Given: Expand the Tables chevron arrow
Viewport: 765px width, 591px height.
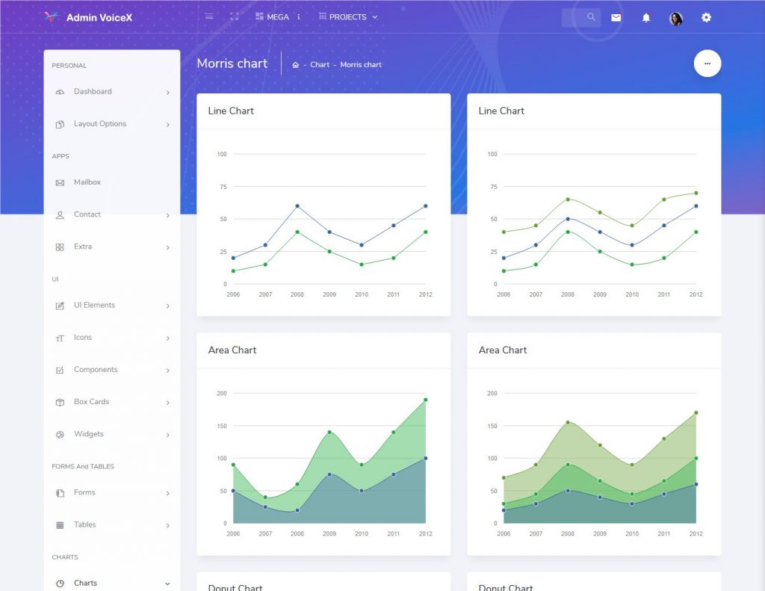Looking at the screenshot, I should point(168,525).
